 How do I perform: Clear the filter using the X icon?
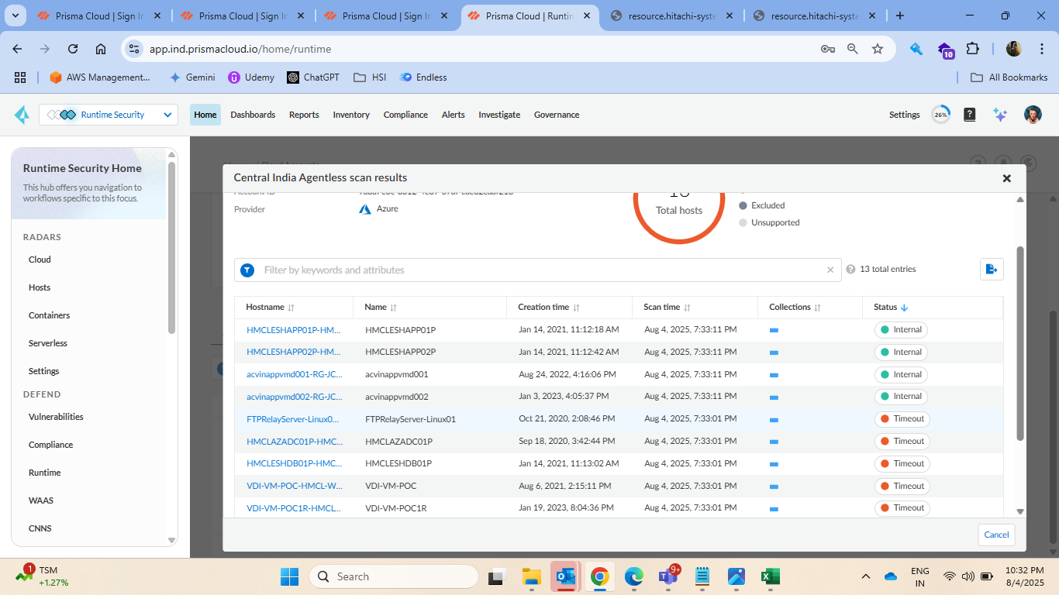(830, 270)
